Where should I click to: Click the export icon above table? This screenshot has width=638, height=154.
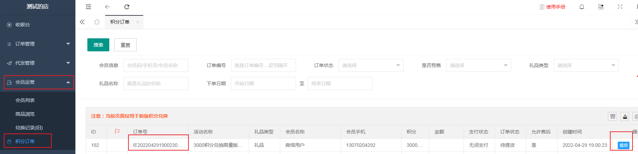point(625,116)
